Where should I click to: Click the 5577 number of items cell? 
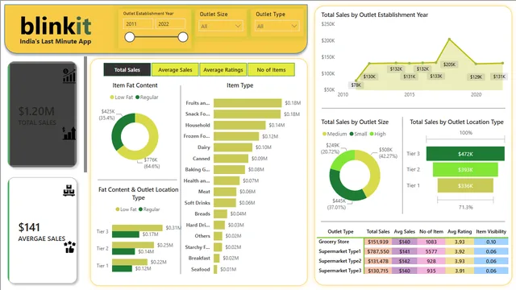pyautogui.click(x=431, y=251)
